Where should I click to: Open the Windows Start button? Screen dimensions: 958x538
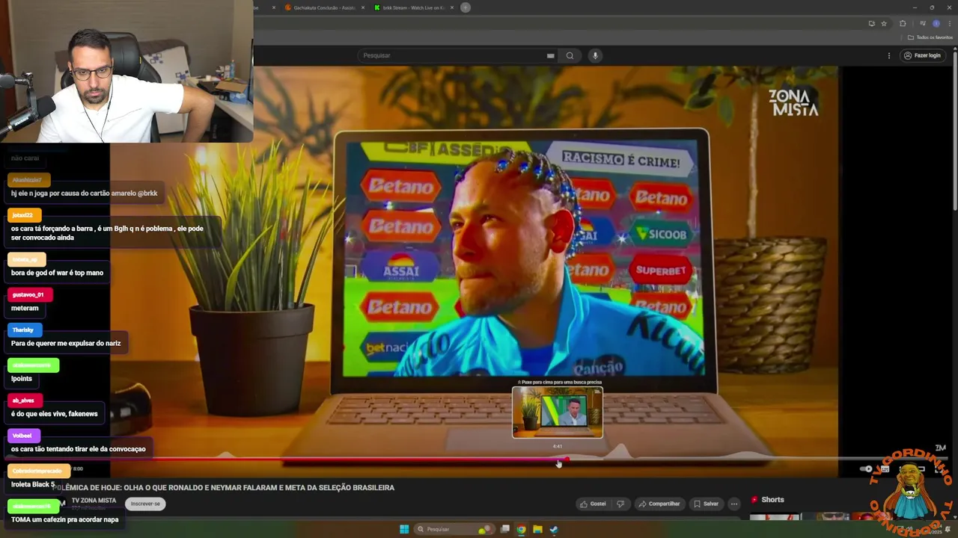404,529
